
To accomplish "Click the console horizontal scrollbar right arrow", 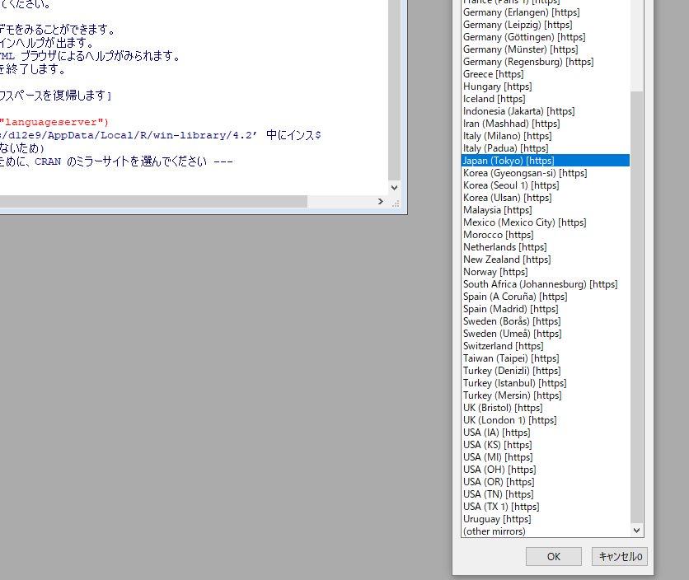I will click(380, 201).
